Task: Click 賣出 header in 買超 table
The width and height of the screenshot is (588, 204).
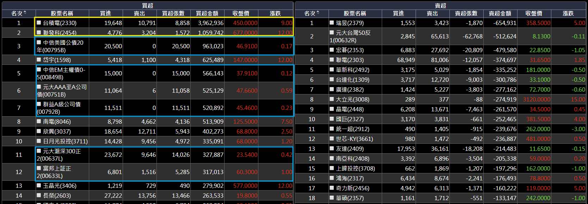Action: [139, 13]
